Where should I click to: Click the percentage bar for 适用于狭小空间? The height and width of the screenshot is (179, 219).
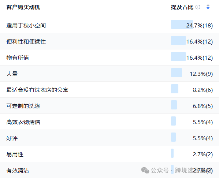coord(182,25)
